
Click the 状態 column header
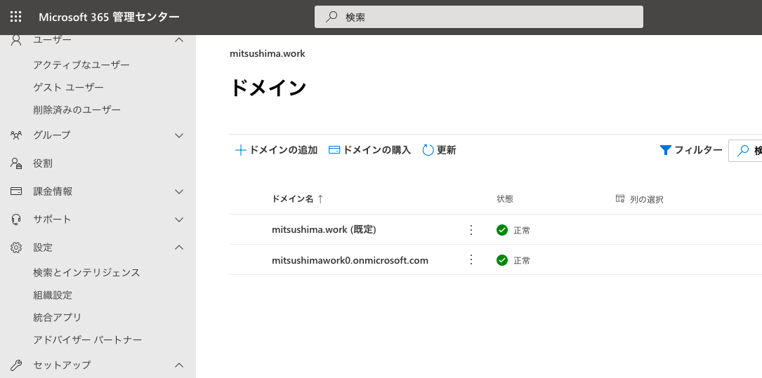(504, 199)
